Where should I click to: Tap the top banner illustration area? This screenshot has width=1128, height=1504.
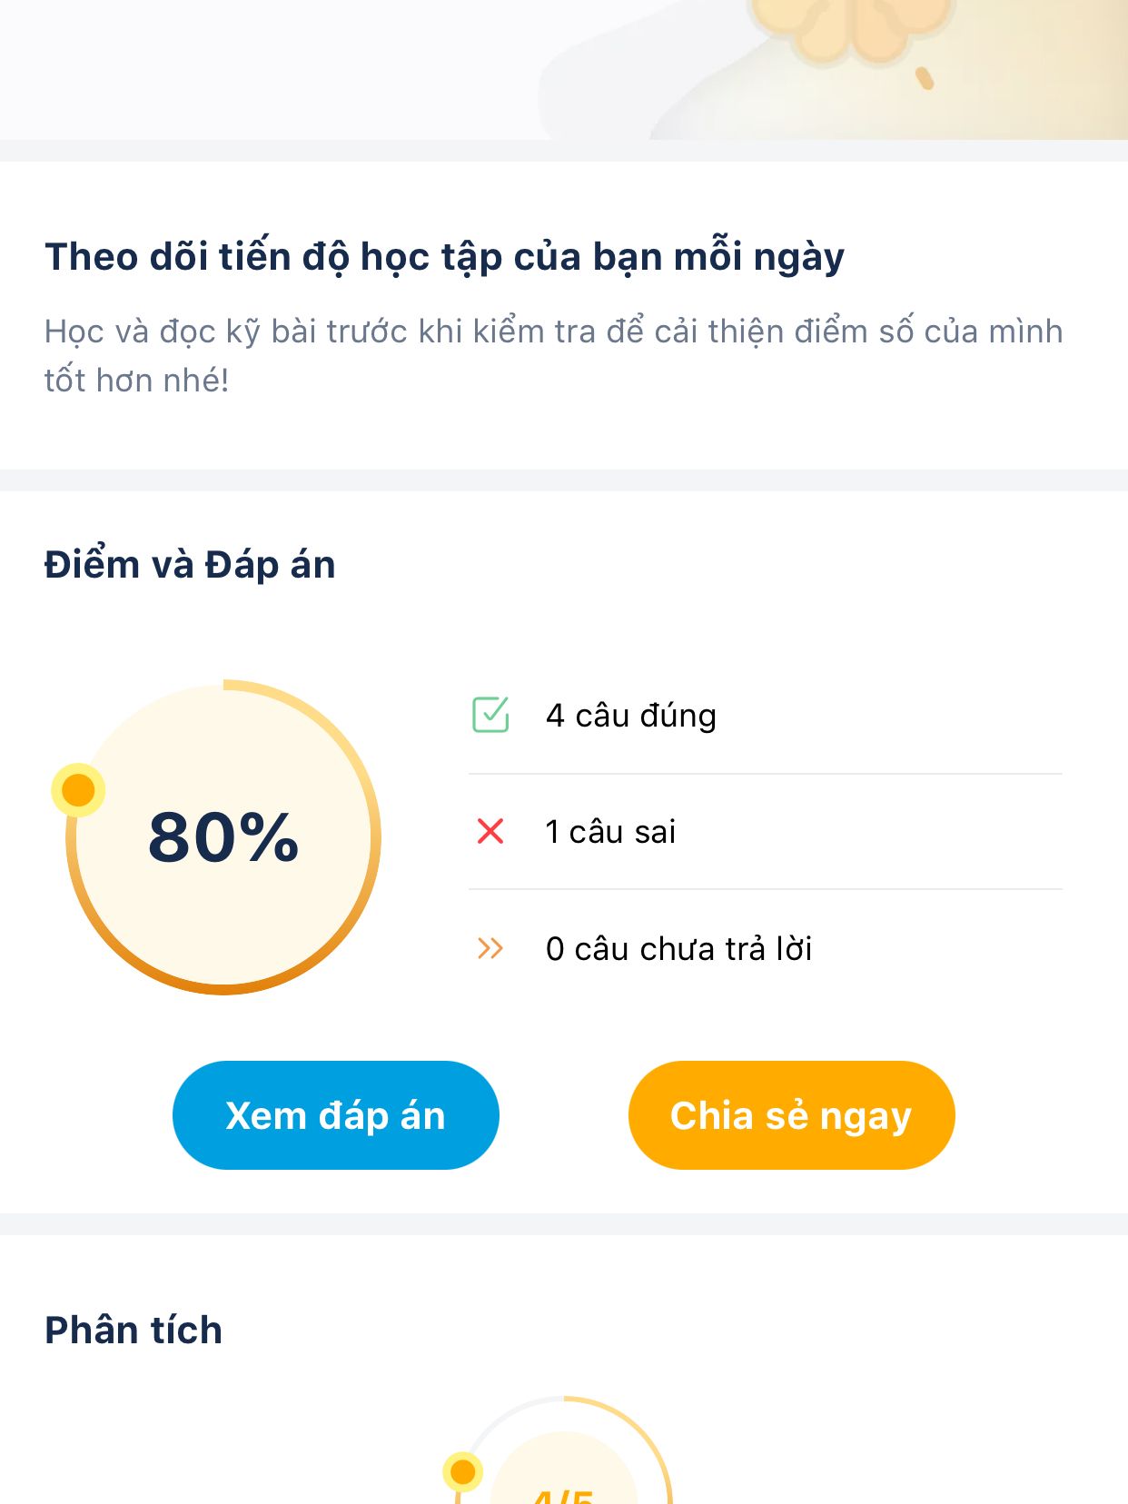point(564,70)
